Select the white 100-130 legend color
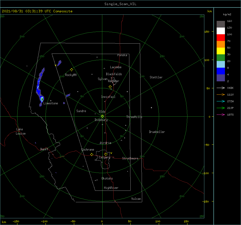The image size is (241, 225). tap(221, 31)
